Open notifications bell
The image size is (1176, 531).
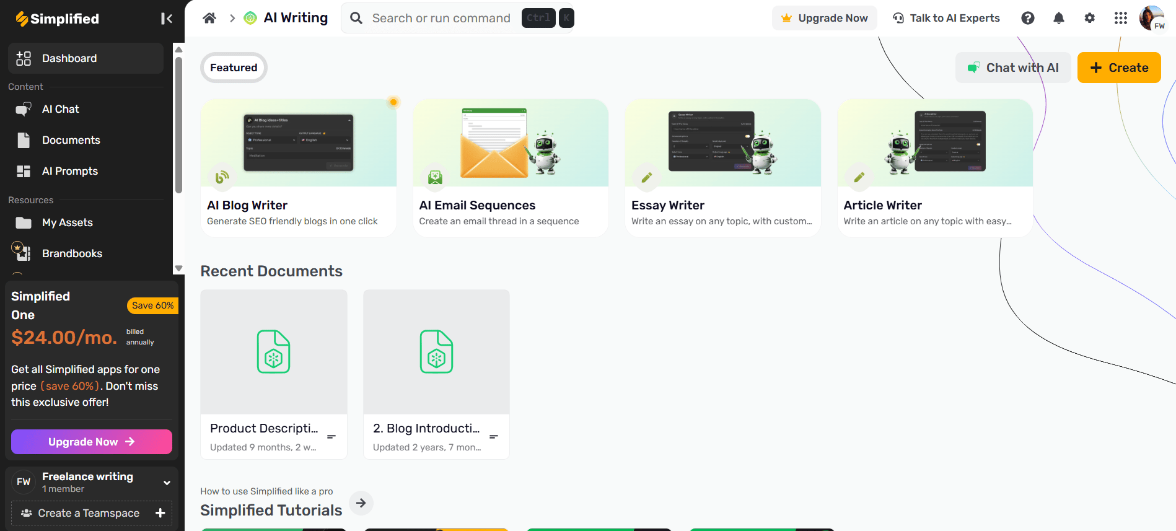(x=1059, y=18)
